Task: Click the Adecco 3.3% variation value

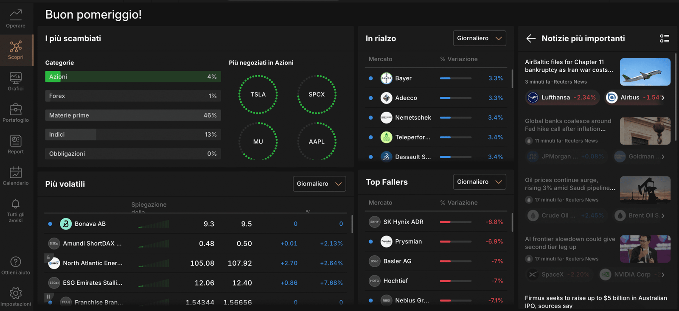Action: (496, 98)
